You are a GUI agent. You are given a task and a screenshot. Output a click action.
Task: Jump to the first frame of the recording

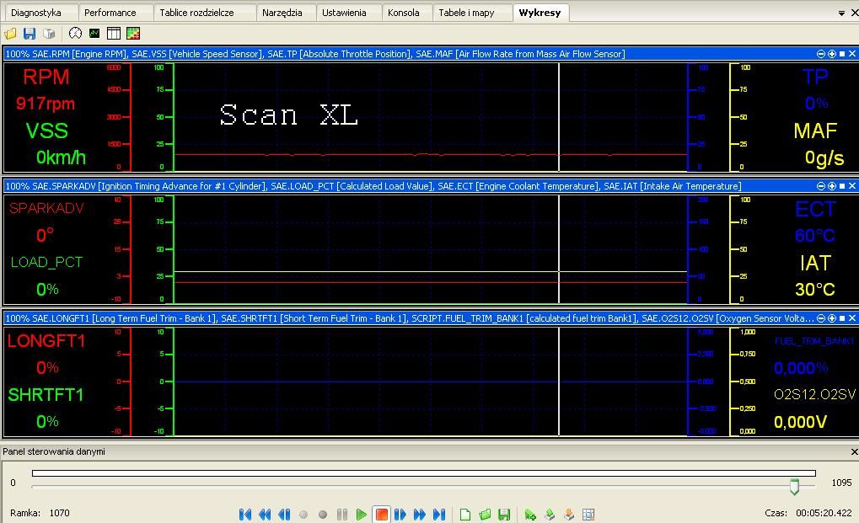coord(245,515)
